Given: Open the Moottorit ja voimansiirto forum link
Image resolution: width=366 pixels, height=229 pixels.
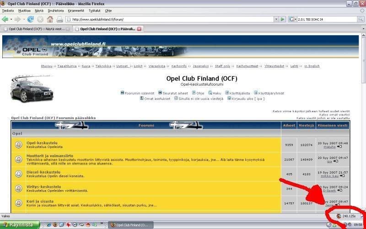Looking at the screenshot, I should [x=49, y=156].
